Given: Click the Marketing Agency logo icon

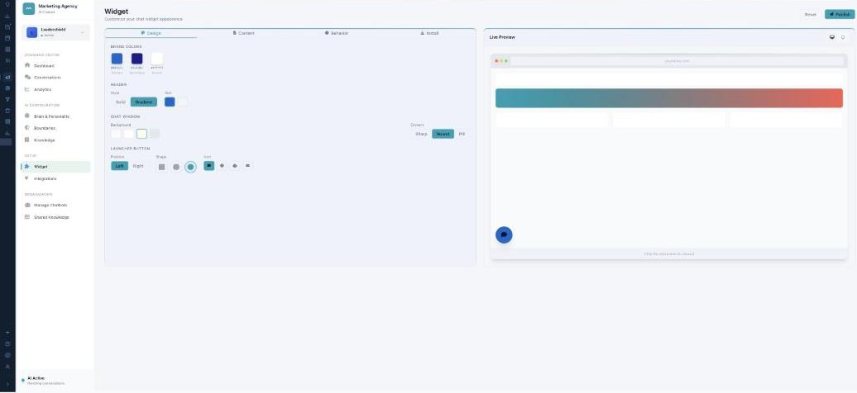Looking at the screenshot, I should click(28, 9).
